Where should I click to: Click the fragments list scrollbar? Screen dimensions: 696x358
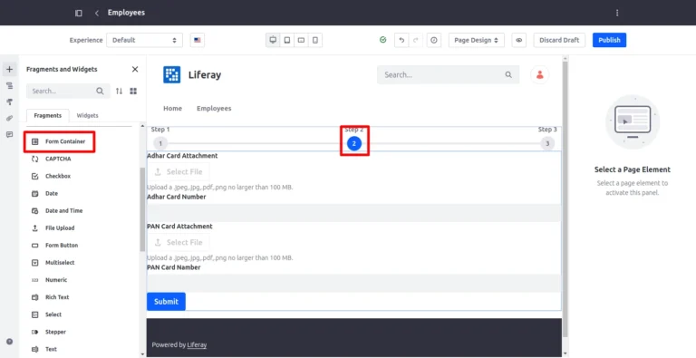pos(142,209)
